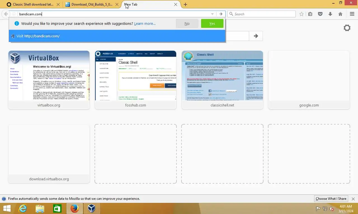The height and width of the screenshot is (214, 358).
Task: Click the new tab search submit arrow
Action: click(256, 36)
